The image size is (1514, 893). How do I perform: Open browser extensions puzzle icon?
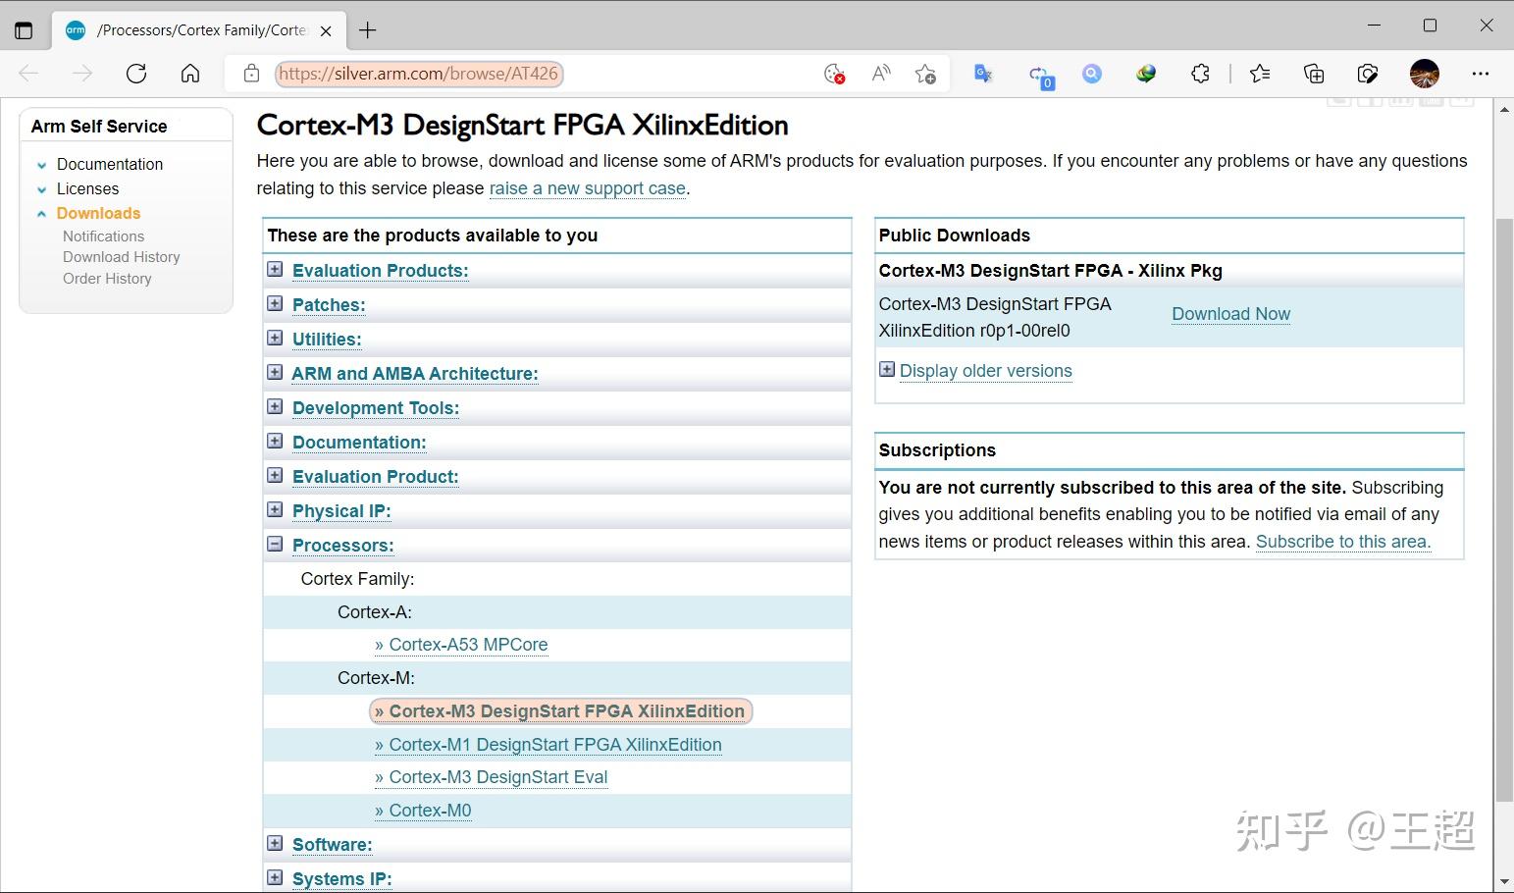click(x=1200, y=74)
